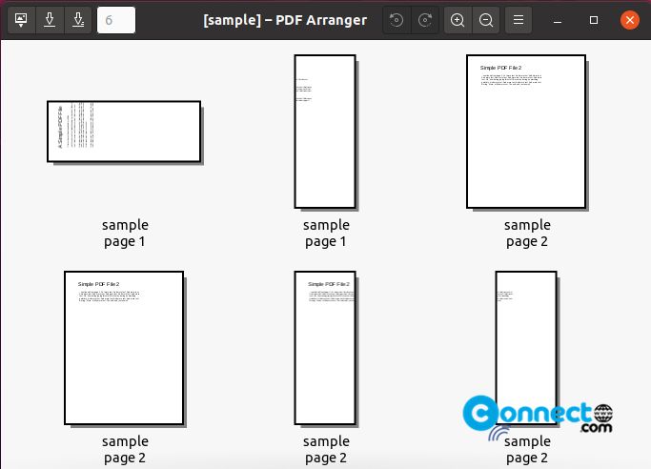
Task: Select the narrow cropped page 1 thumbnail
Action: (x=325, y=132)
